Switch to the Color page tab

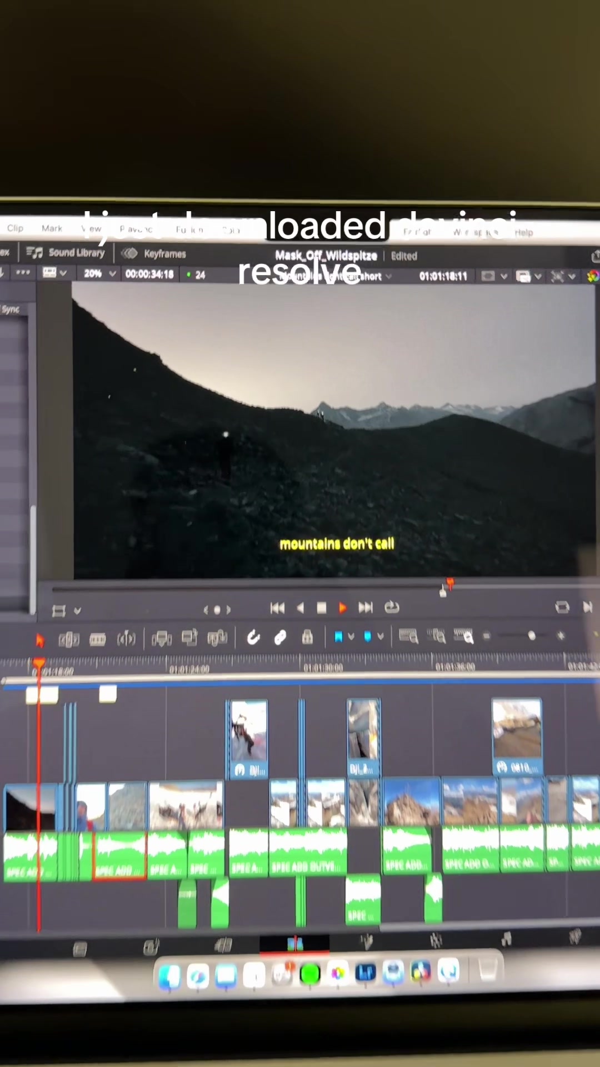(x=436, y=940)
